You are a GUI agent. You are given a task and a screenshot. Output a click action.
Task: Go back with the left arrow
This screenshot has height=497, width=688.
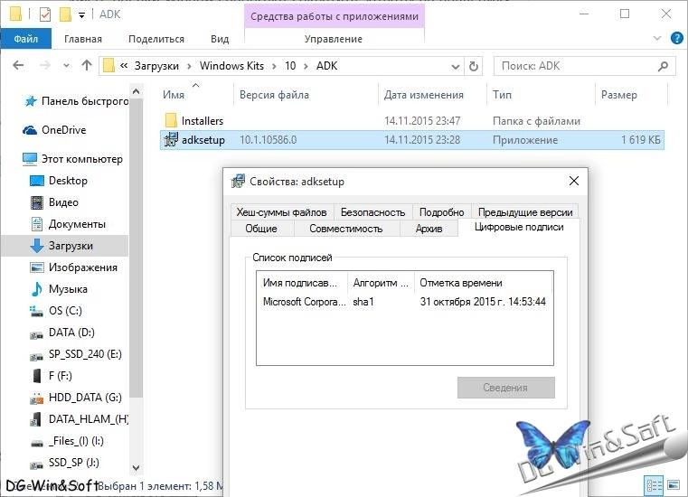[x=18, y=66]
